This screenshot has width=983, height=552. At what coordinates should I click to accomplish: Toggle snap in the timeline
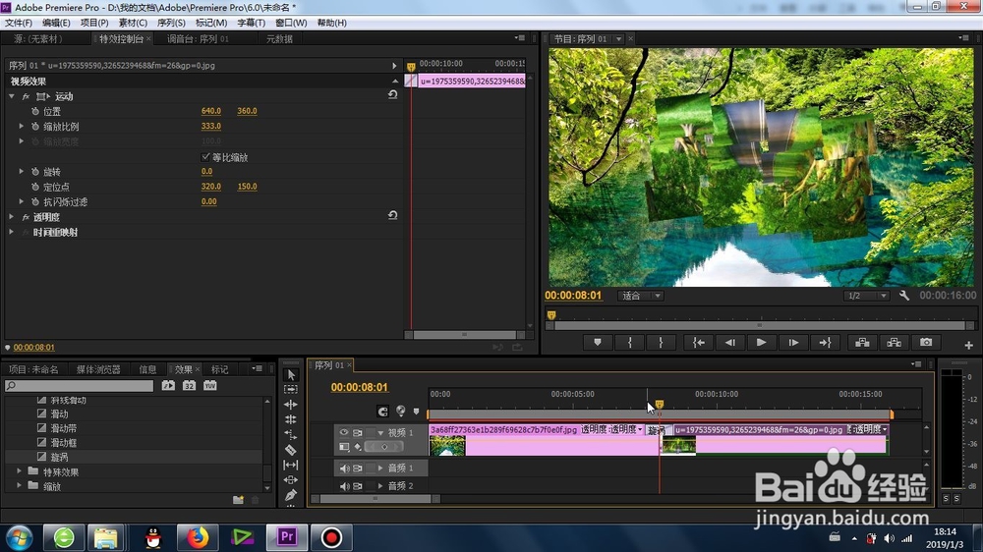pyautogui.click(x=382, y=411)
